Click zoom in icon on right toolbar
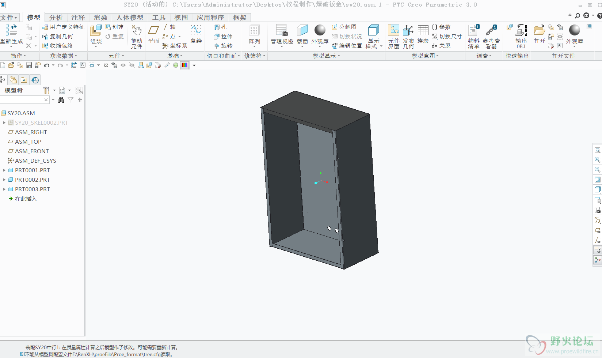602x358 pixels. 598,160
